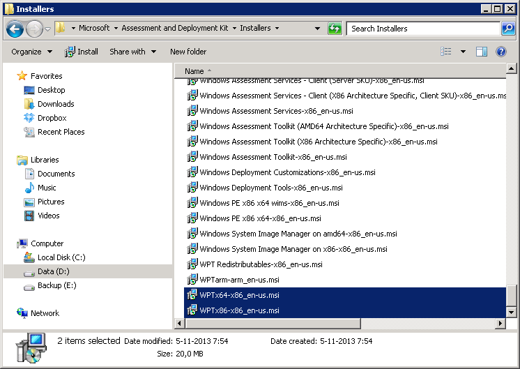Click the WPTx64-x86_en-us.msi file
Image resolution: width=520 pixels, height=369 pixels.
[345, 295]
